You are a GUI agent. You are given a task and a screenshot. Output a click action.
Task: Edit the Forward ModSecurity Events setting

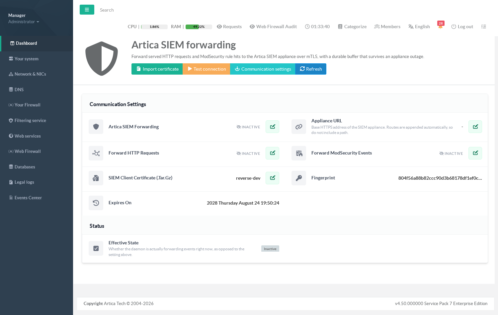(475, 153)
